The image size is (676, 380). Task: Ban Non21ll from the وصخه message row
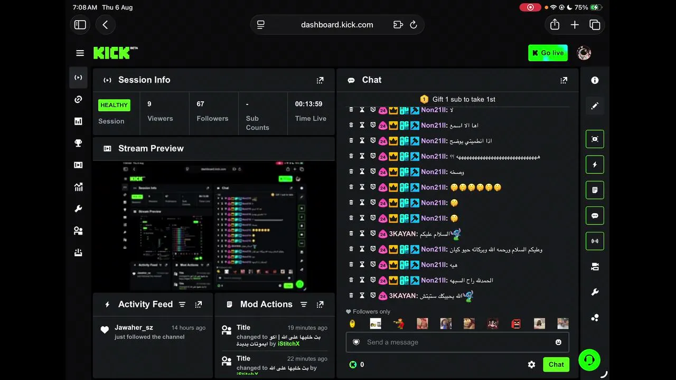point(373,172)
